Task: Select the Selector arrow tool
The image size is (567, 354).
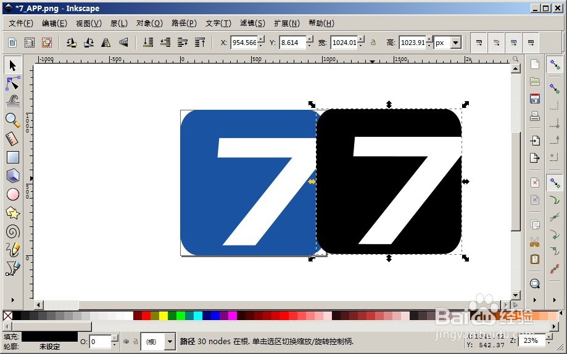Action: (x=13, y=65)
